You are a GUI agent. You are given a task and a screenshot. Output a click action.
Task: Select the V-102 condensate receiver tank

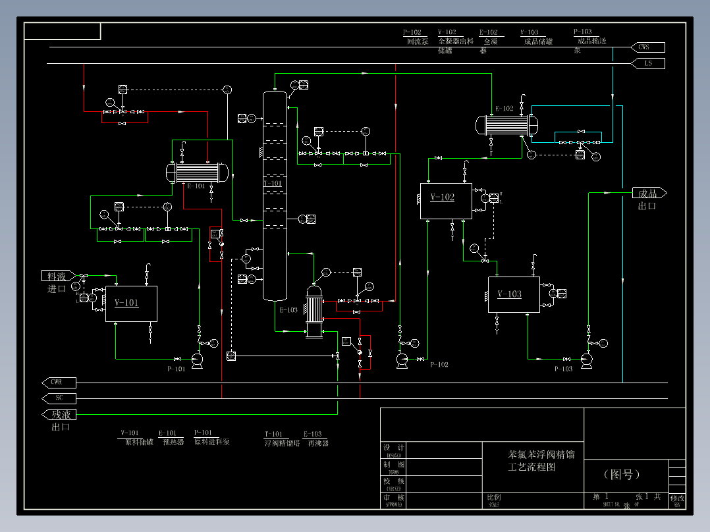[446, 201]
